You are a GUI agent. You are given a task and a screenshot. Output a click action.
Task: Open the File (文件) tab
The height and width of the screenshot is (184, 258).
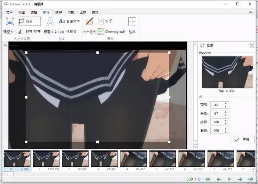click(x=9, y=13)
